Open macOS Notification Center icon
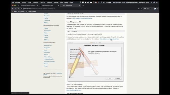The height and width of the screenshot is (95, 170). (157, 2)
